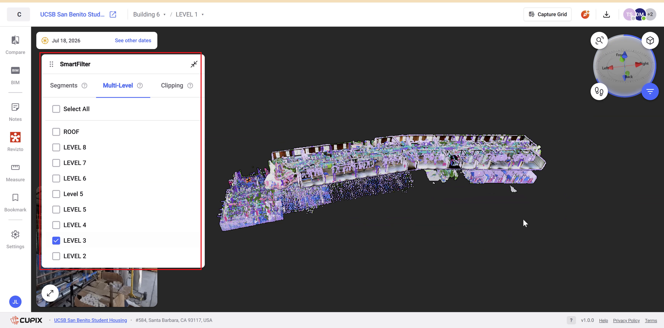Open the BIM panel
This screenshot has height=328, width=664.
click(x=15, y=75)
